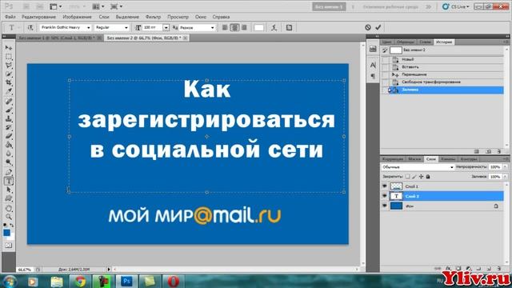
Task: Open Create Warped Text option
Action: coord(274,28)
